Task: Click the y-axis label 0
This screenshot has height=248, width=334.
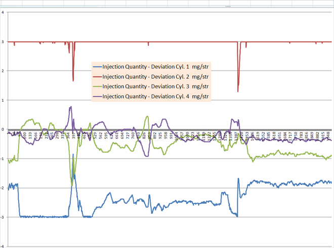Action: pos(3,129)
